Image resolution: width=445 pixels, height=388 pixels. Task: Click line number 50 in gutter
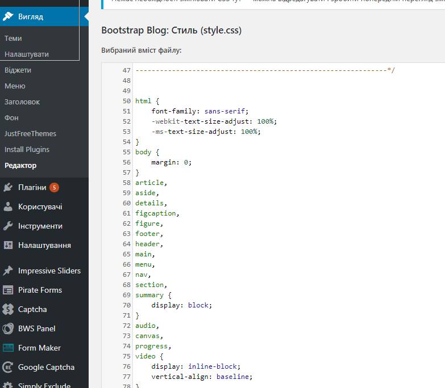pyautogui.click(x=127, y=101)
